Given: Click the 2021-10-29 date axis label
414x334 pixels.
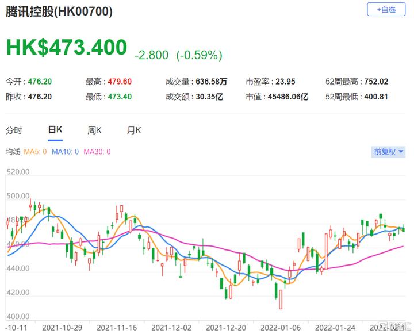Looking at the screenshot, I should [62, 328].
